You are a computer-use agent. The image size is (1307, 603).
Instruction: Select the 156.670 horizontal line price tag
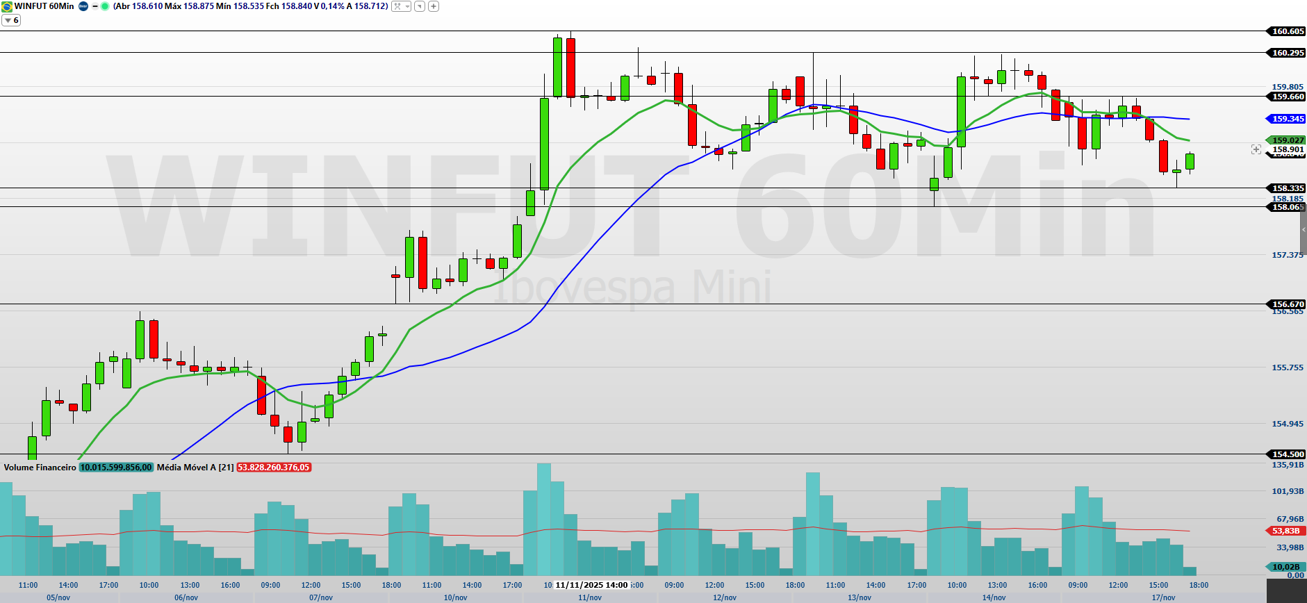click(1287, 304)
